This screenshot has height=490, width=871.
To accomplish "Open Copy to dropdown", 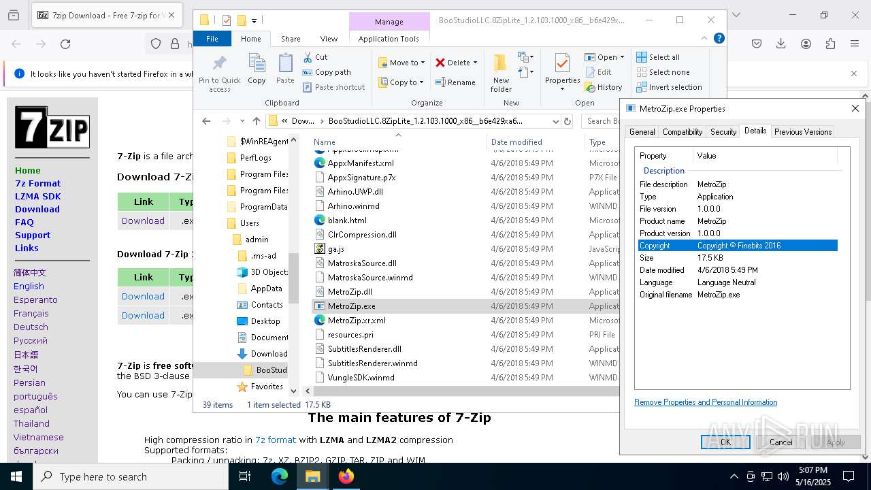I will (x=401, y=82).
